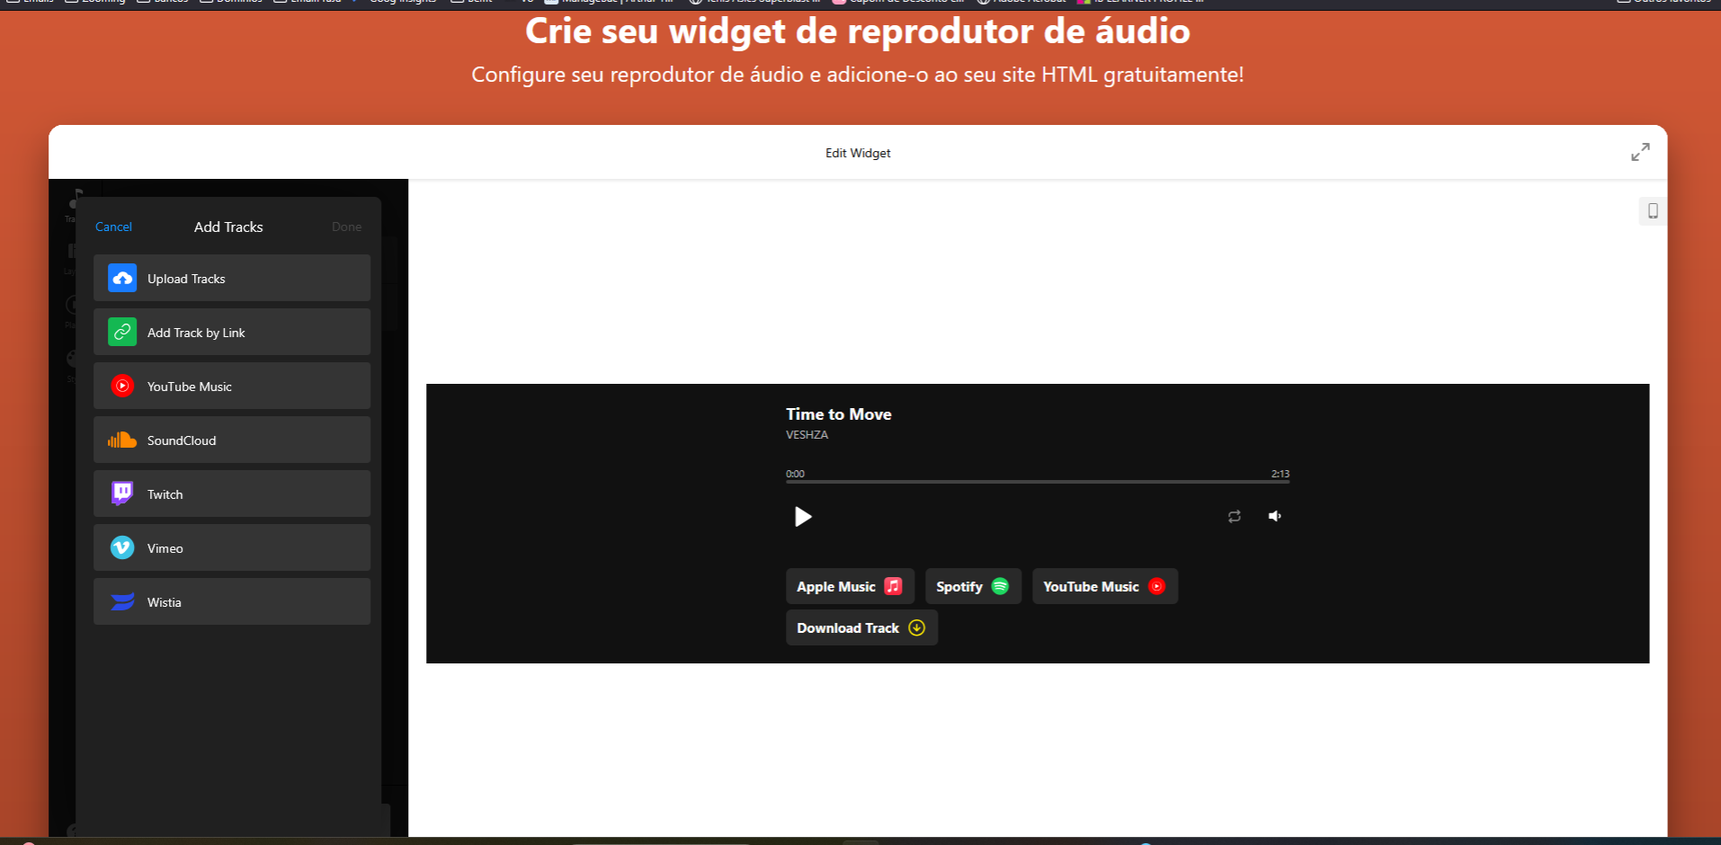1721x845 pixels.
Task: Click the Add Tracks panel title
Action: click(x=228, y=227)
